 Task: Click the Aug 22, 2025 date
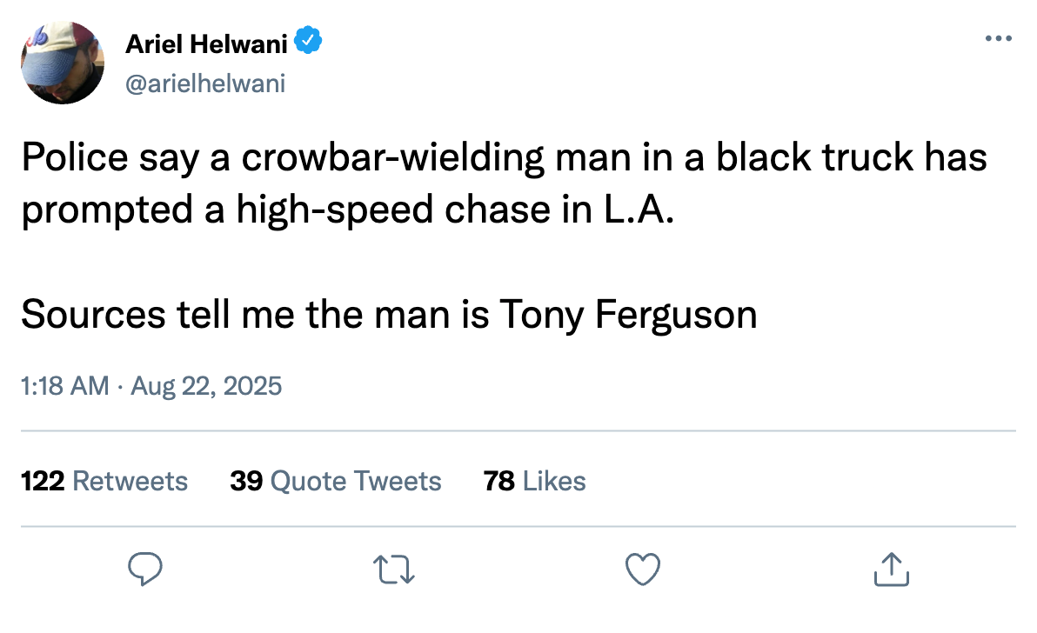(206, 386)
